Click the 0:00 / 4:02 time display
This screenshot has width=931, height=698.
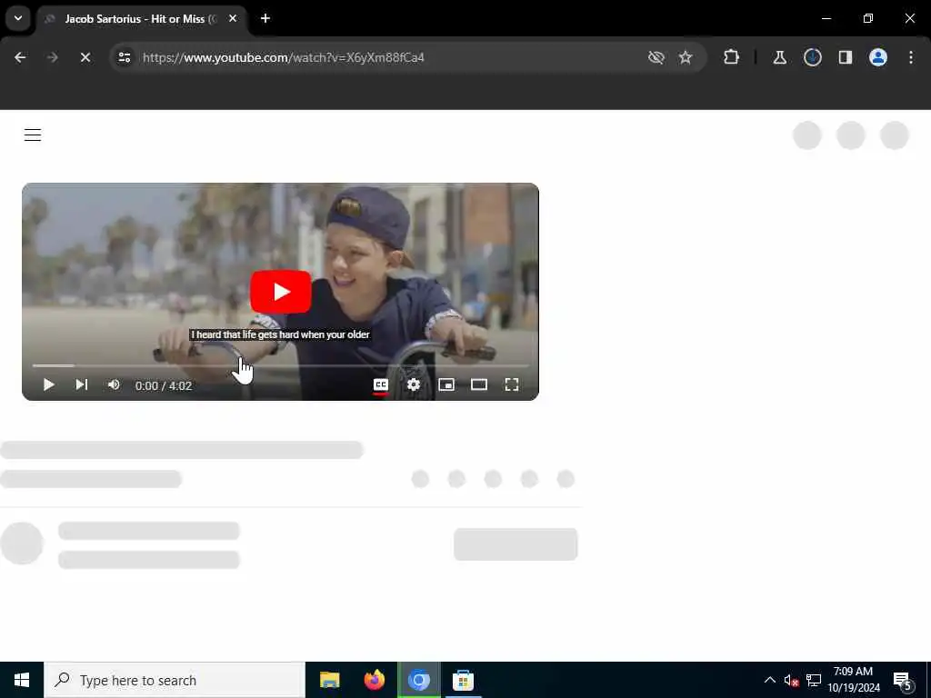pyautogui.click(x=164, y=385)
